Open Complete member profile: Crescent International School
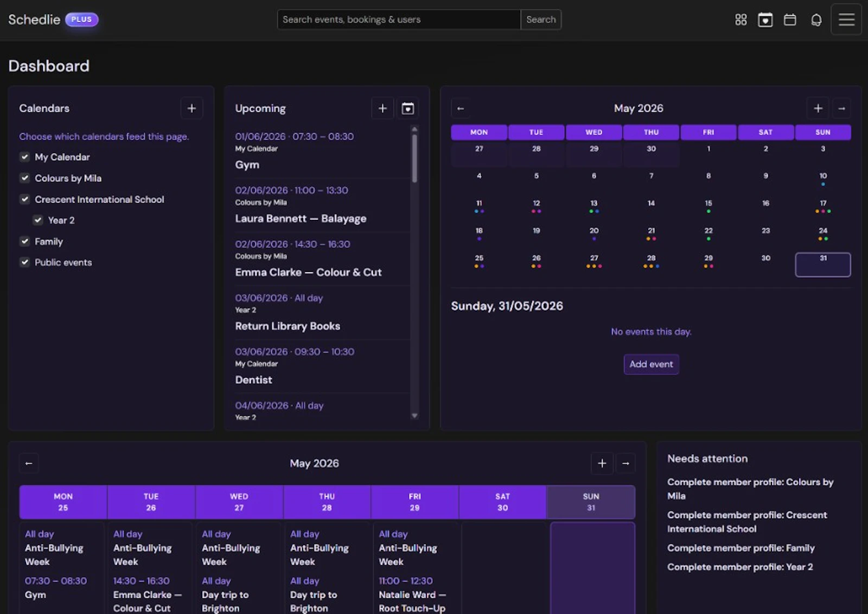The height and width of the screenshot is (614, 868). coord(747,522)
